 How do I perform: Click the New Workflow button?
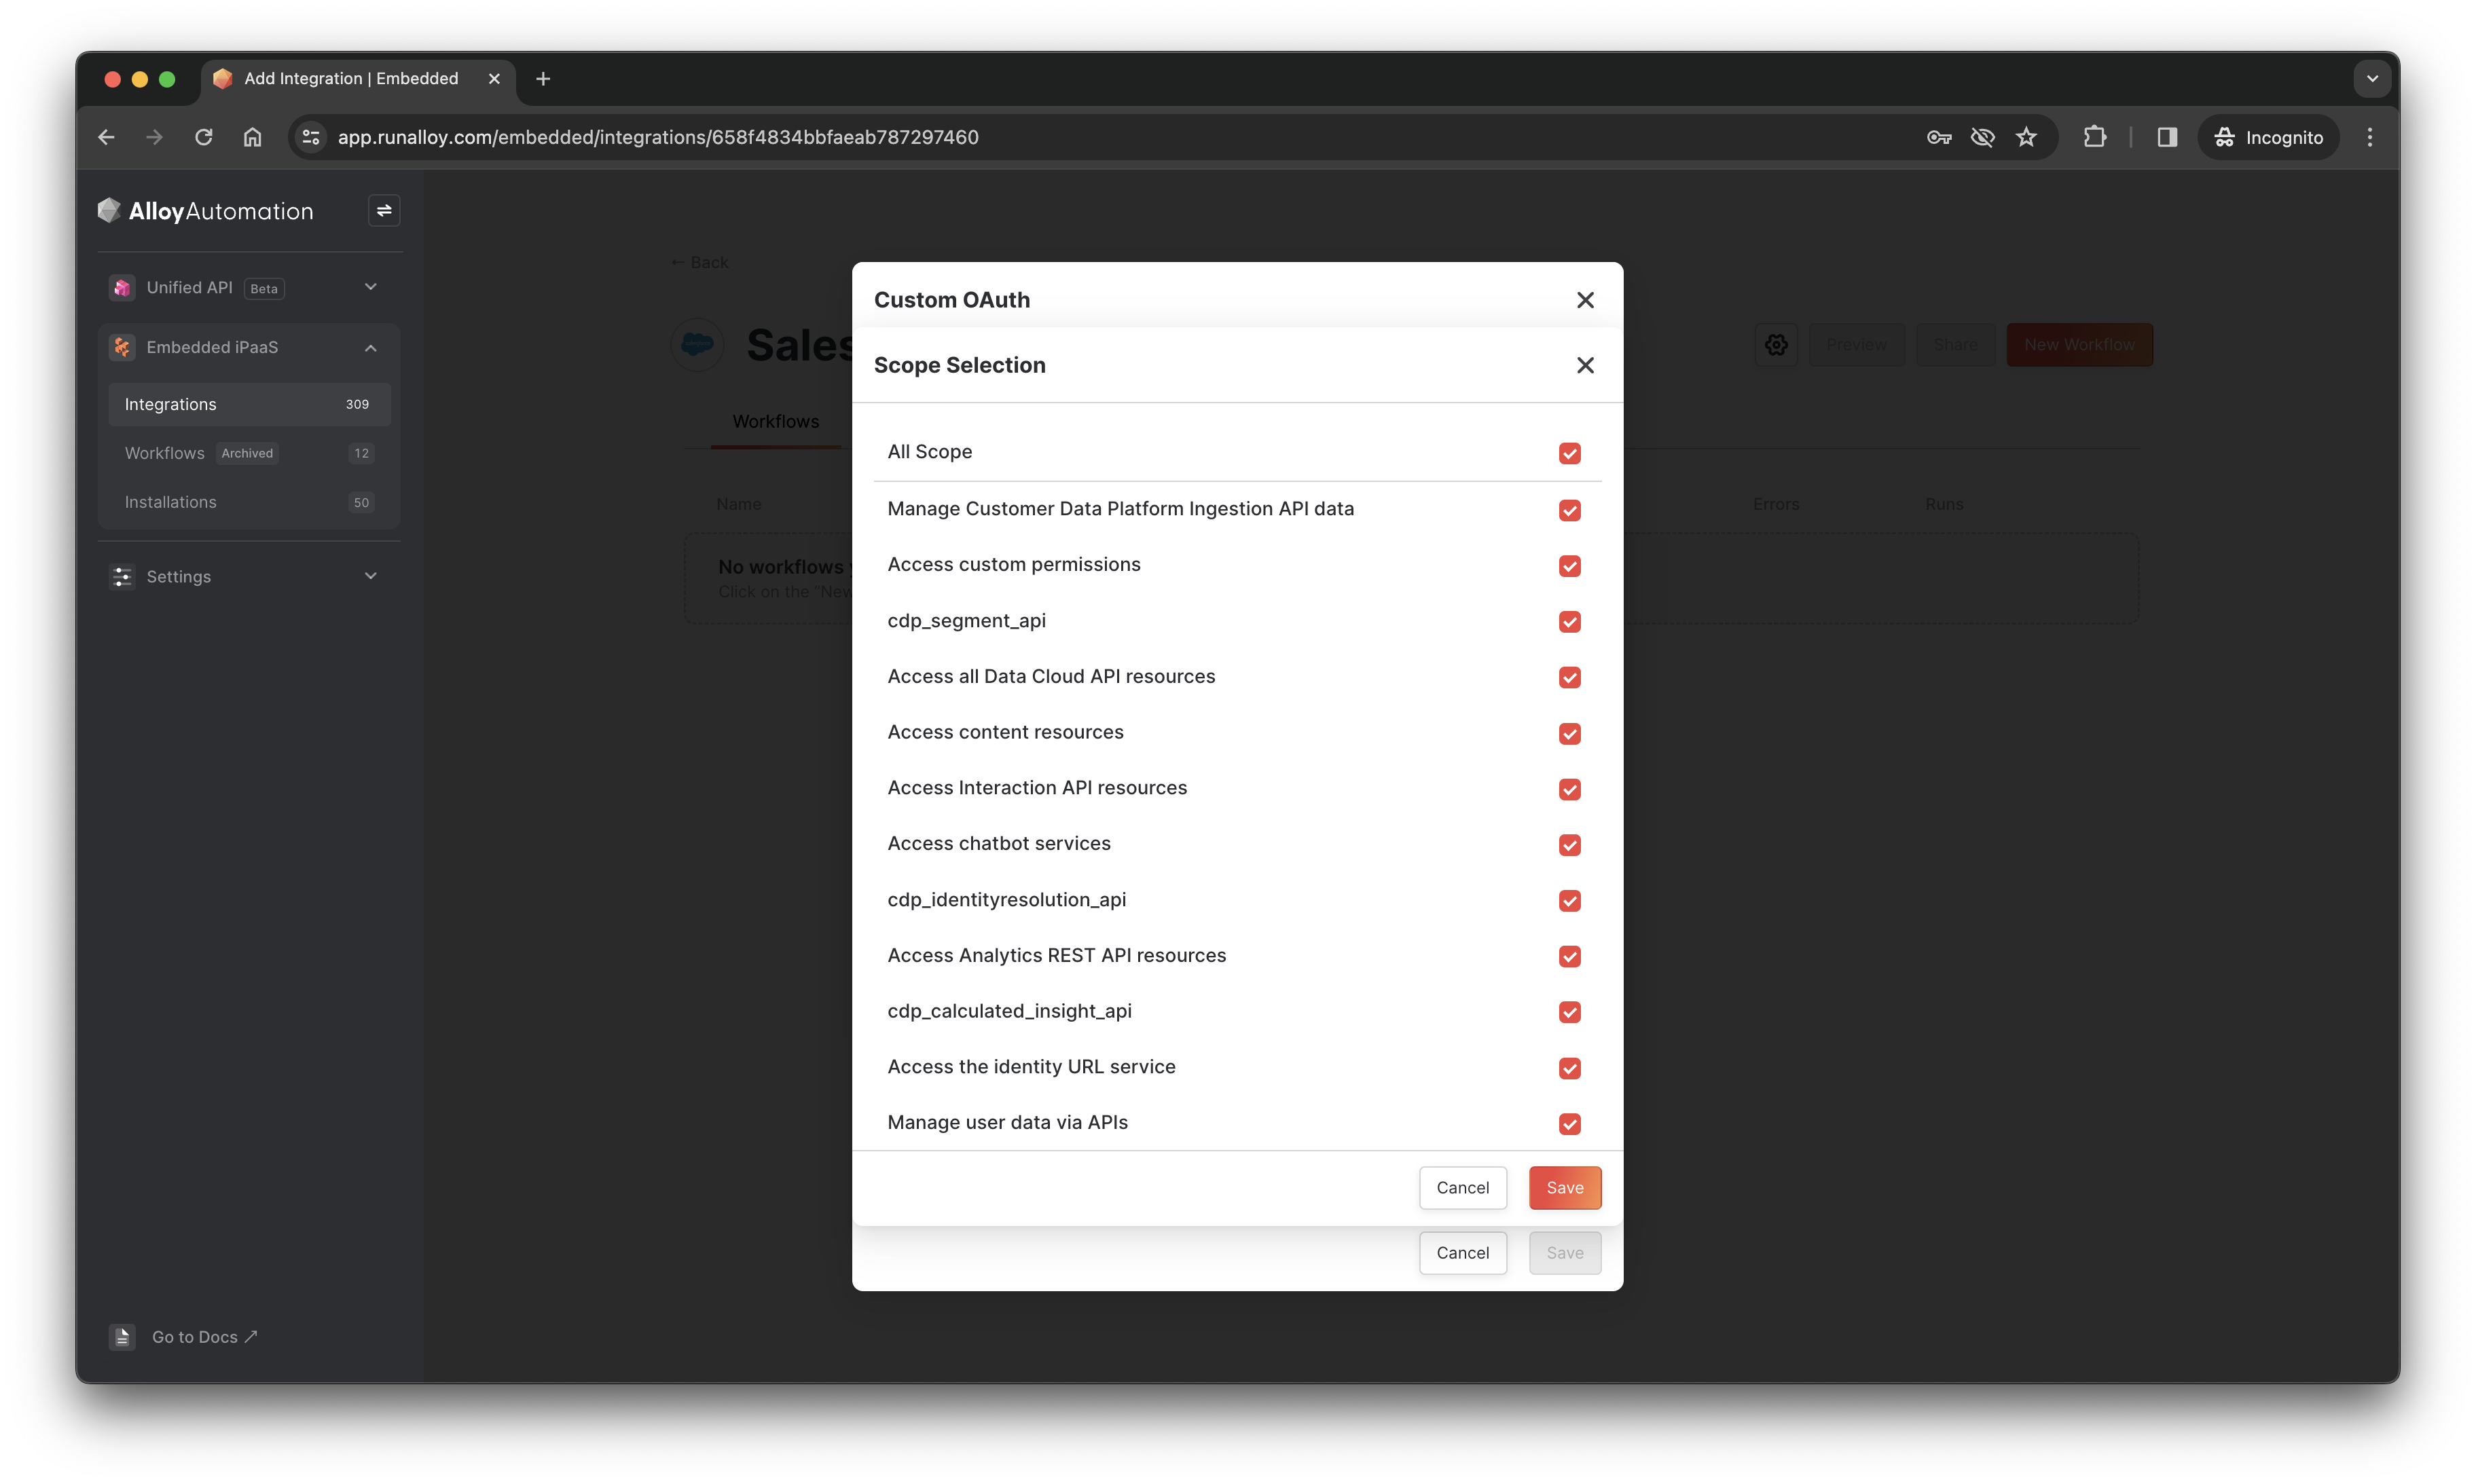coord(2080,345)
